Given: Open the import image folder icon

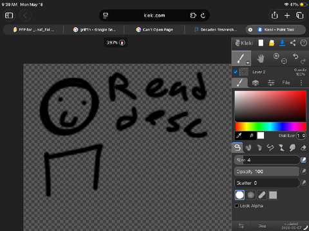Looking at the screenshot, I should 272,43.
